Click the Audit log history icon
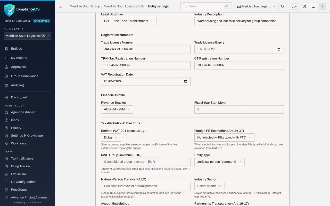 coord(6,85)
